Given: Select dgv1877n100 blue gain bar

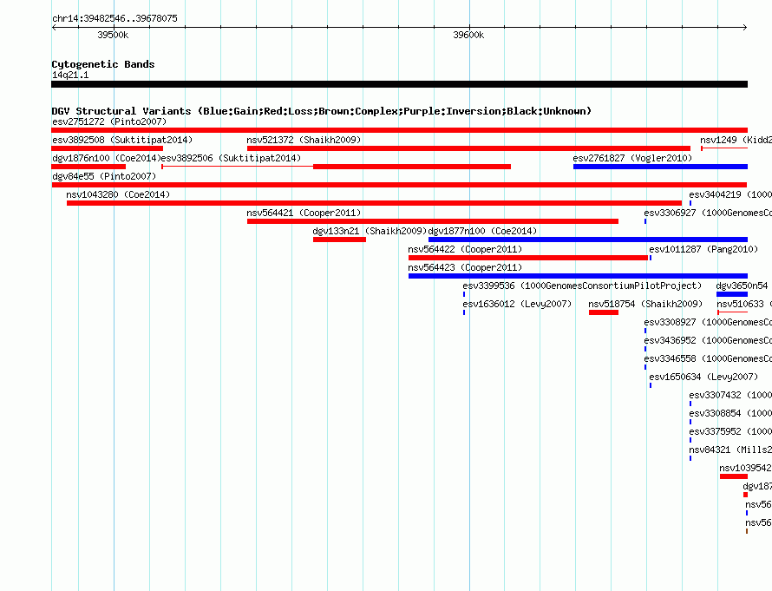Looking at the screenshot, I should point(588,240).
